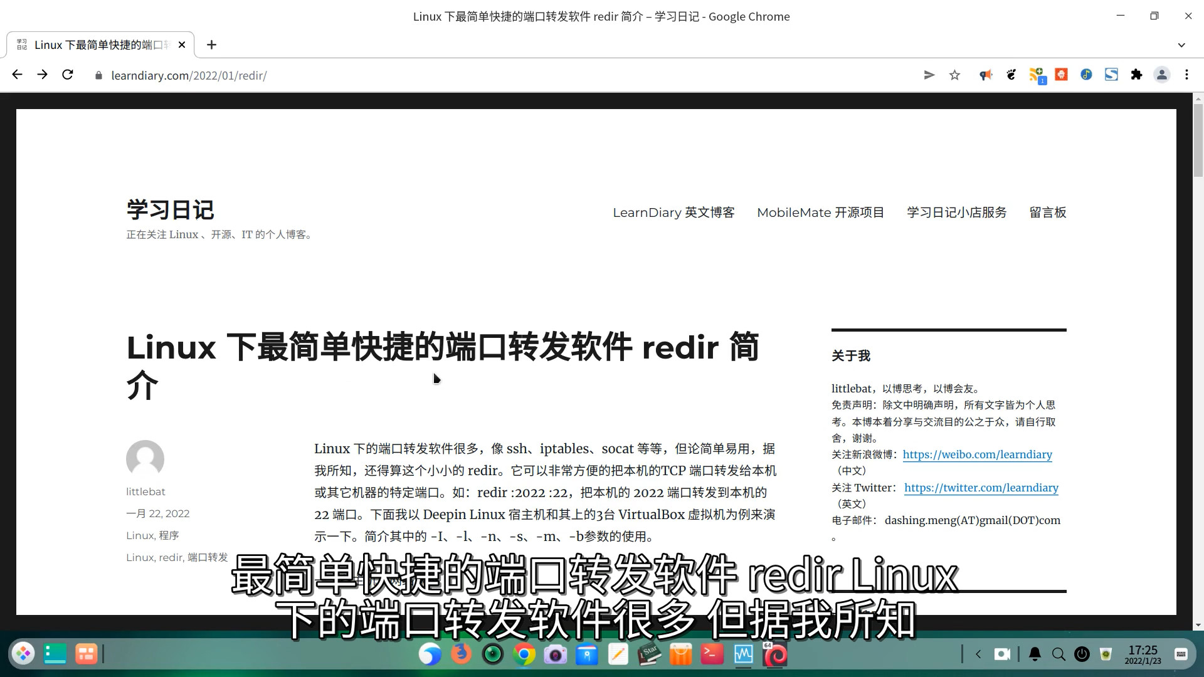Open the RSS subscription extension icon
The image size is (1204, 677).
click(1037, 75)
